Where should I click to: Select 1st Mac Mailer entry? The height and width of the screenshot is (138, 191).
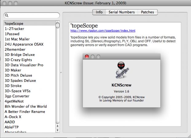29,39
